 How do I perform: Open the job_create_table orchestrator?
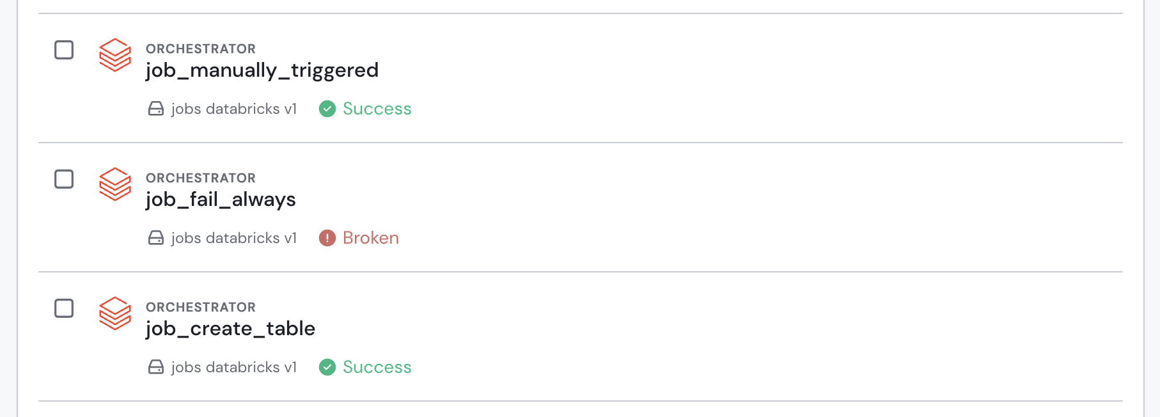coord(230,329)
